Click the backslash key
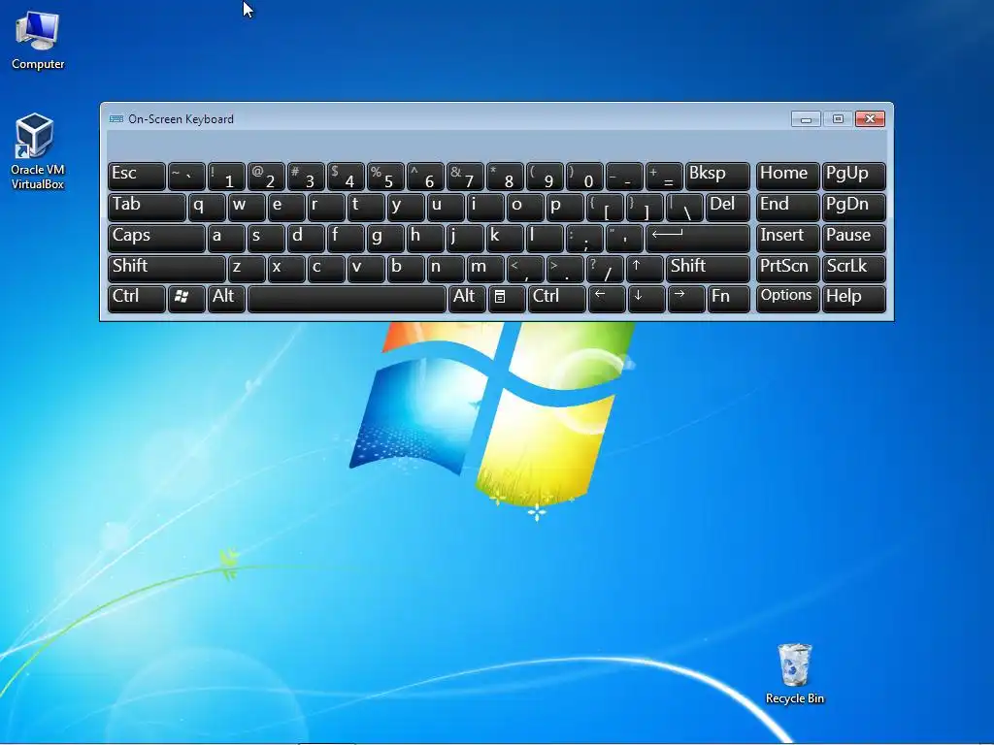Screen dimensions: 994x745 (x=684, y=207)
